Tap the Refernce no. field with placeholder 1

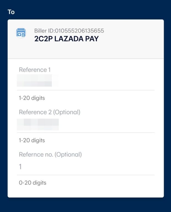coord(85,166)
